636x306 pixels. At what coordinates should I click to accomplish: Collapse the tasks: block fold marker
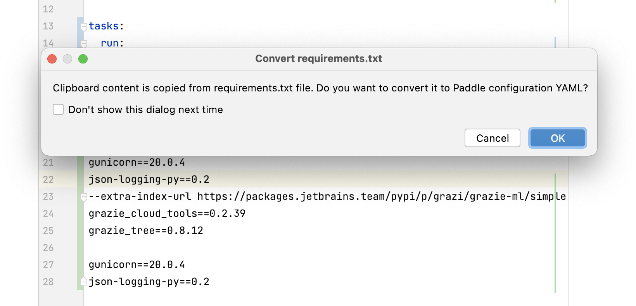(84, 27)
